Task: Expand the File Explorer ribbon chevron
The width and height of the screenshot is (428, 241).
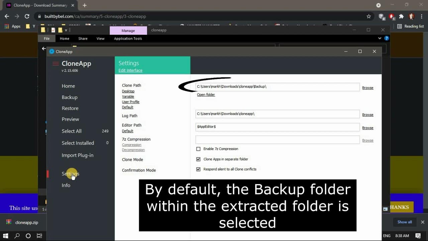Action: click(x=380, y=38)
